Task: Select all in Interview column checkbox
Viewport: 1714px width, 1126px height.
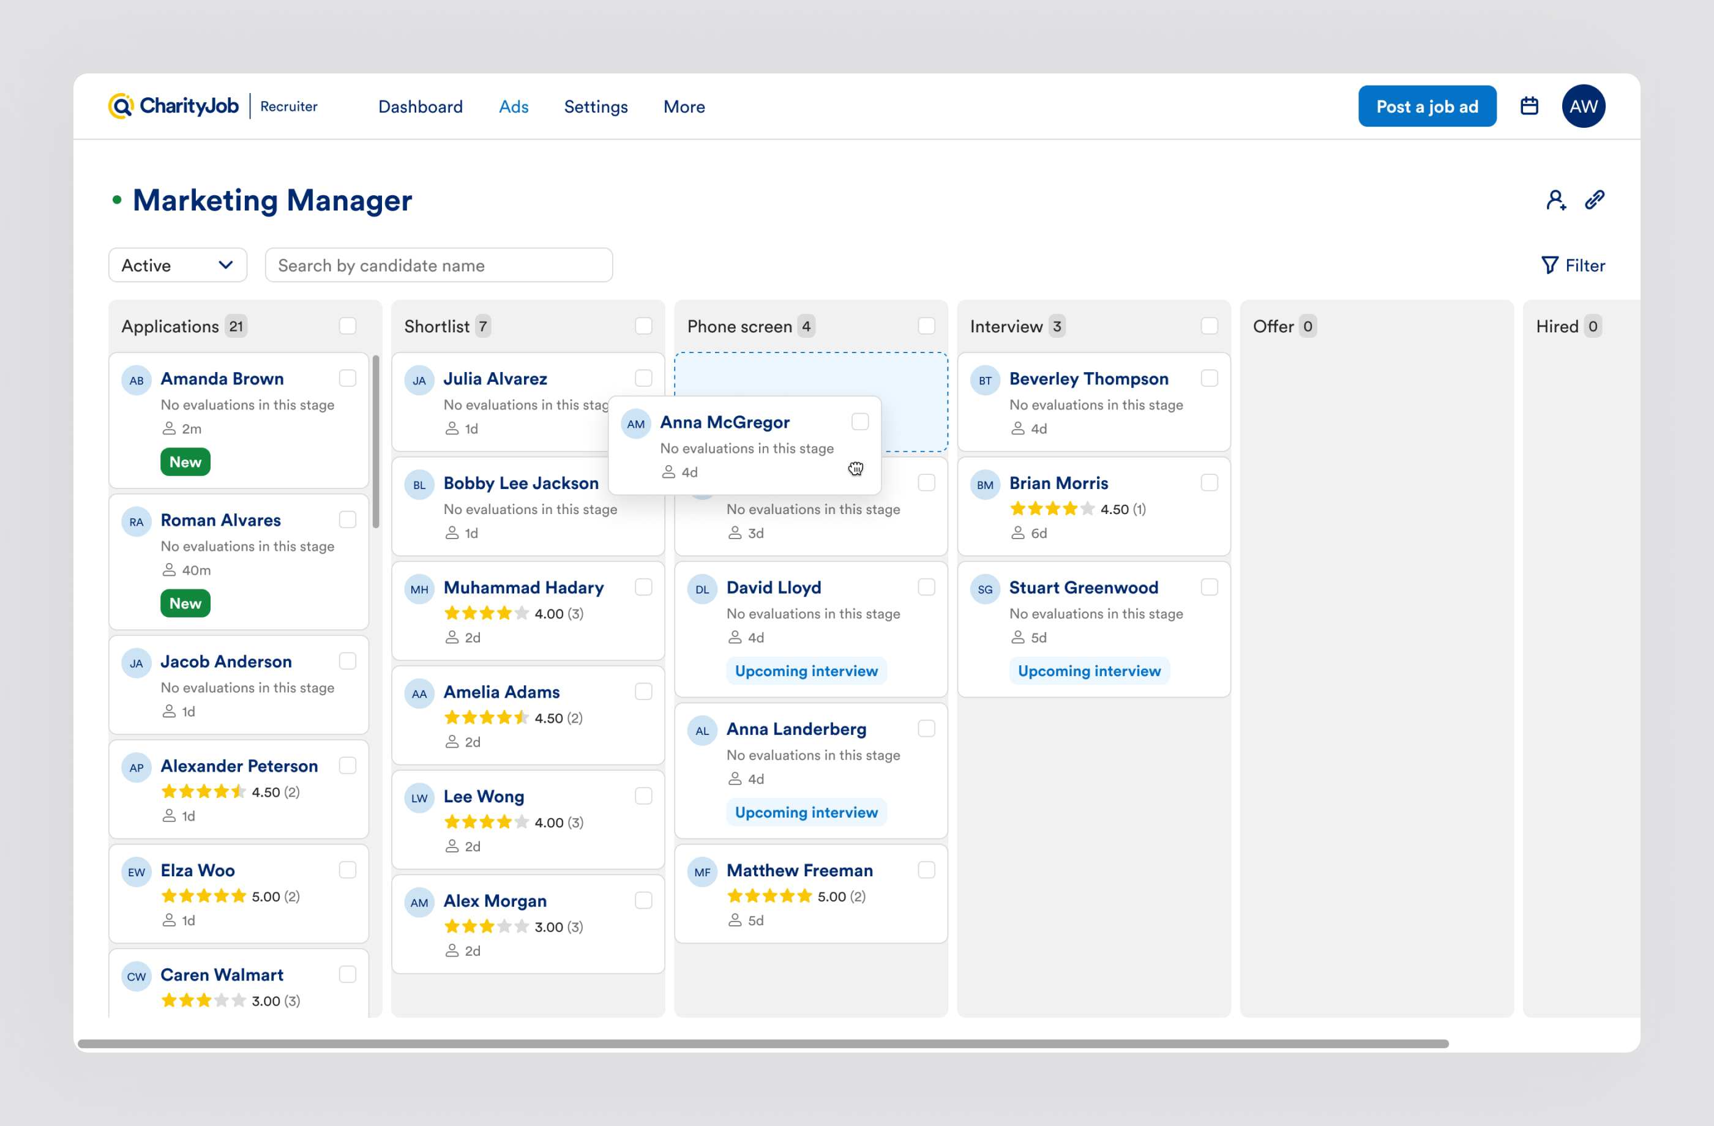Action: [x=1210, y=326]
